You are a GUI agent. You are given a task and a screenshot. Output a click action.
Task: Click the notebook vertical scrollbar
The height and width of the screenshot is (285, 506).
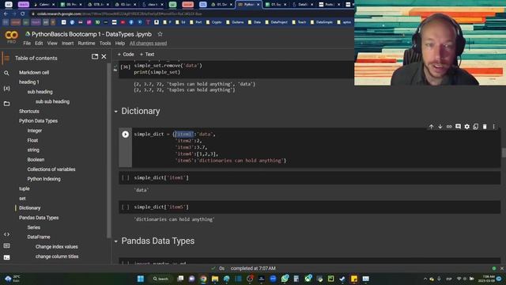pos(504,153)
